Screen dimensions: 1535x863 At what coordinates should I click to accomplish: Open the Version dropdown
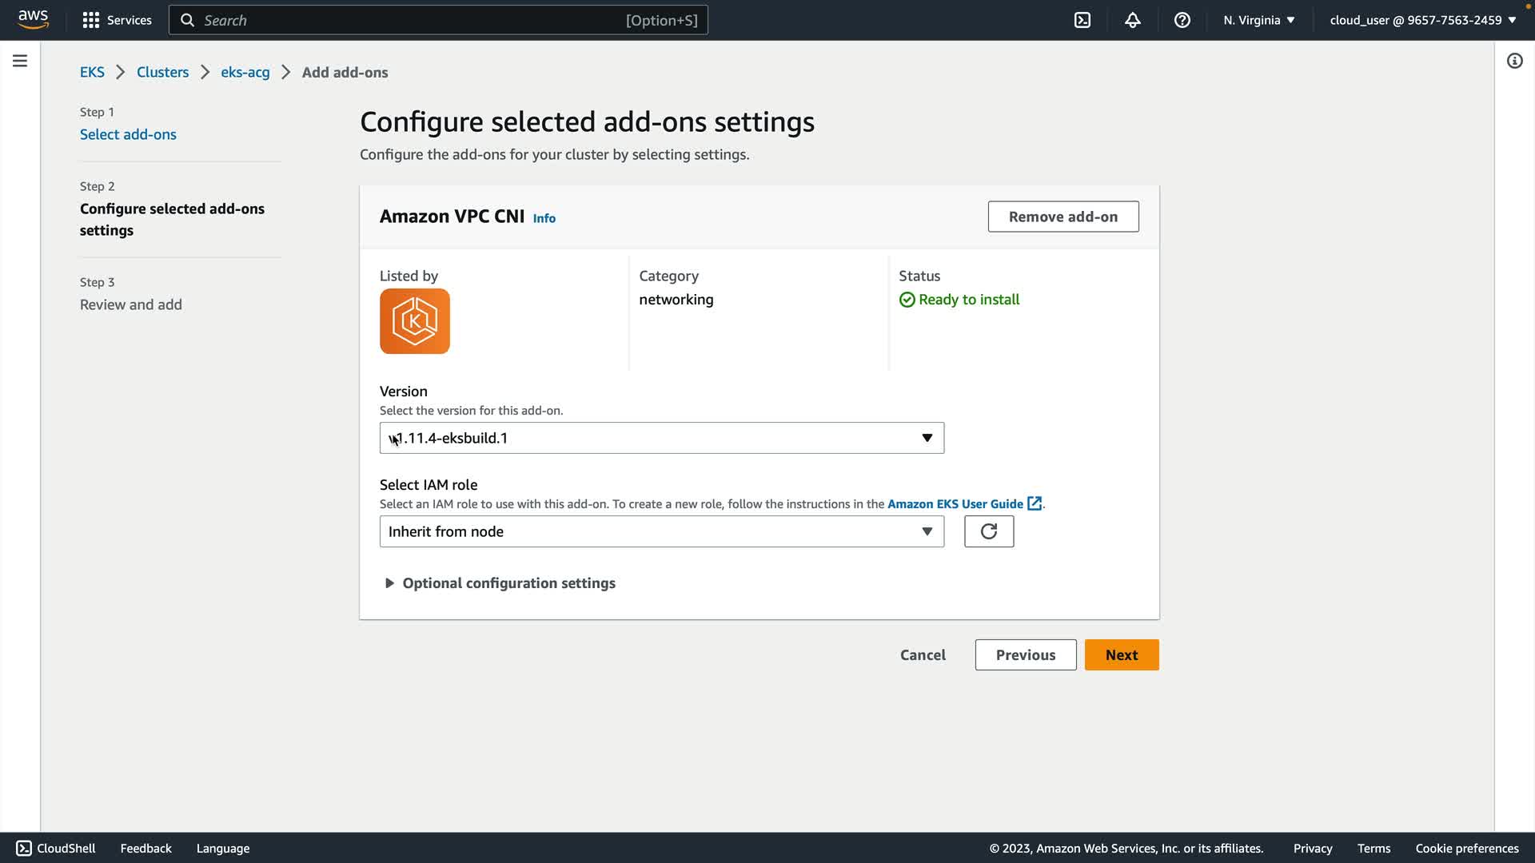pos(661,438)
